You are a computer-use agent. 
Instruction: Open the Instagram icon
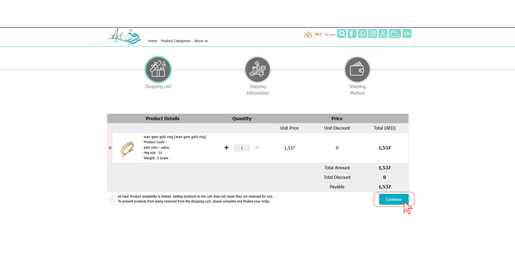373,34
